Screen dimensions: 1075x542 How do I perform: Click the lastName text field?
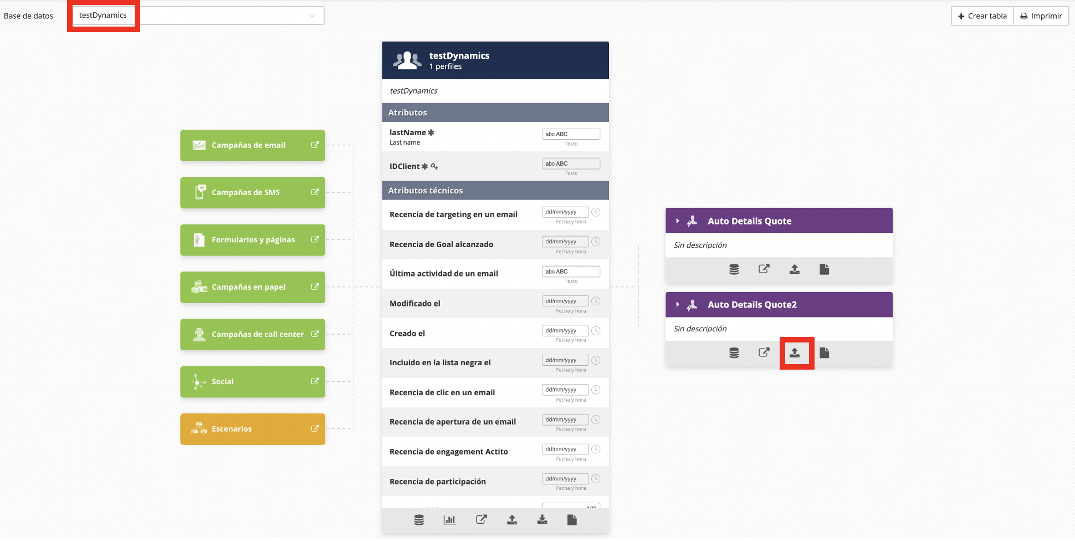click(x=571, y=134)
